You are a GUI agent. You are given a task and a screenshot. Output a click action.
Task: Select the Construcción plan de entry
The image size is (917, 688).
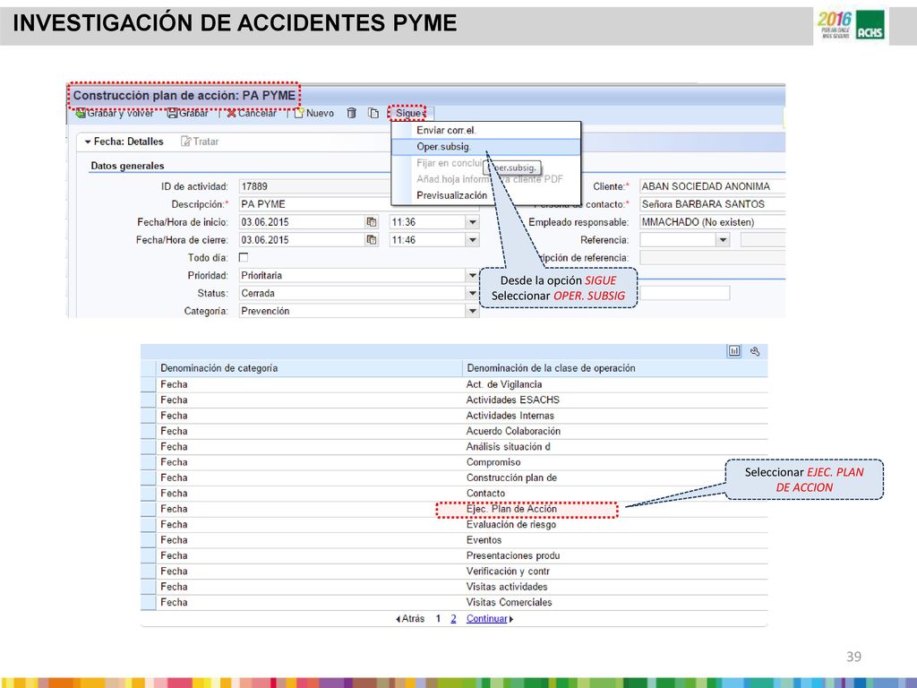[x=511, y=478]
